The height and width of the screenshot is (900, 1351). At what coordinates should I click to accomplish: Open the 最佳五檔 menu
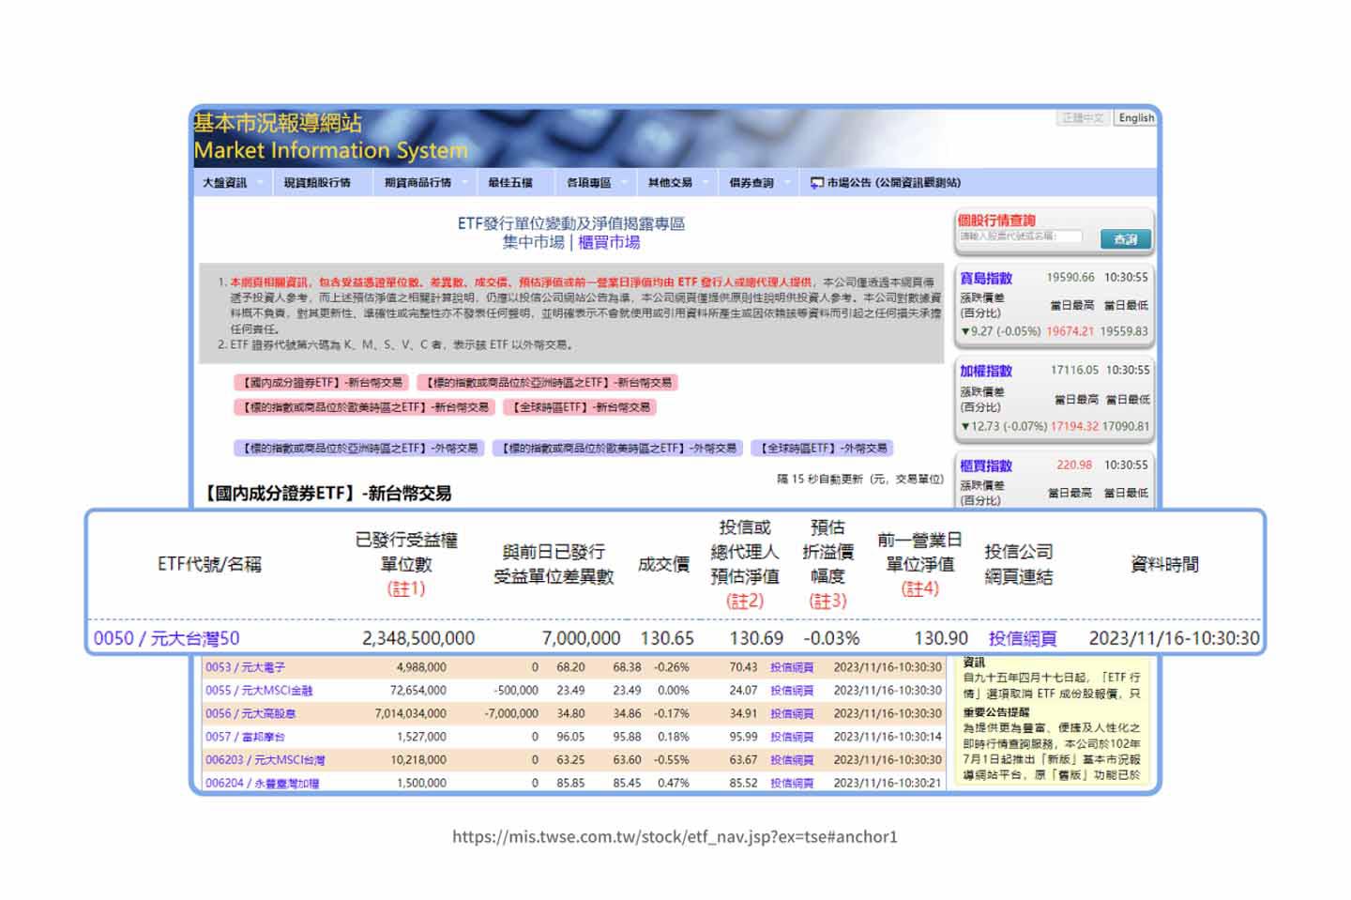[509, 183]
